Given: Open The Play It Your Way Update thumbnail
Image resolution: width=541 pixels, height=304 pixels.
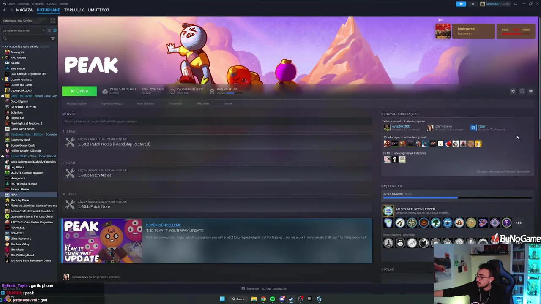Looking at the screenshot, I should 102,241.
